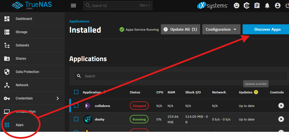This screenshot has height=139, width=289.
Task: Open the feedback smiley icon
Action: 237,6
